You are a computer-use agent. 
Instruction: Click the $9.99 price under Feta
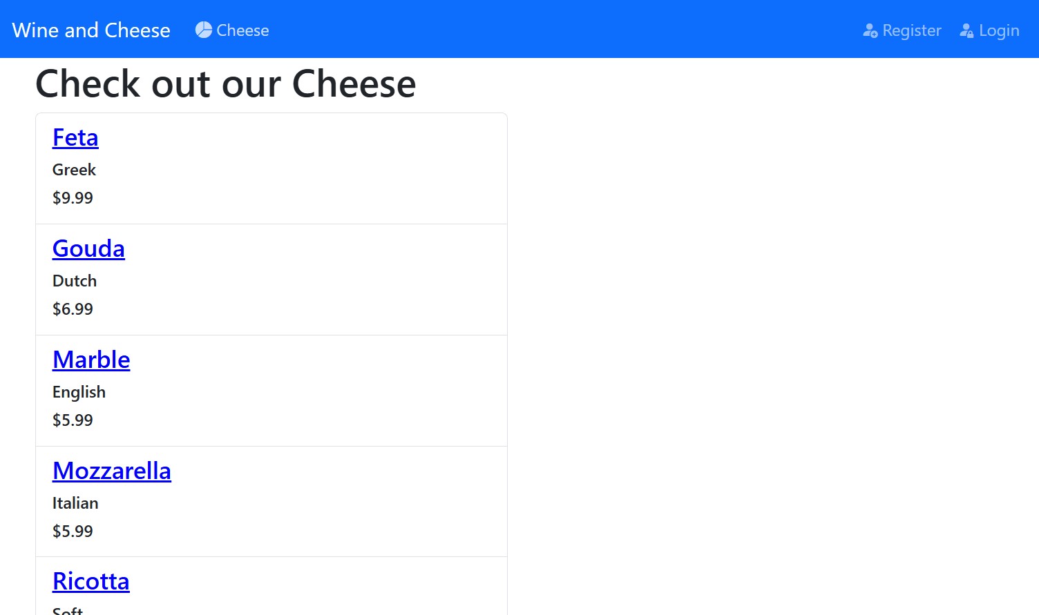(x=73, y=198)
